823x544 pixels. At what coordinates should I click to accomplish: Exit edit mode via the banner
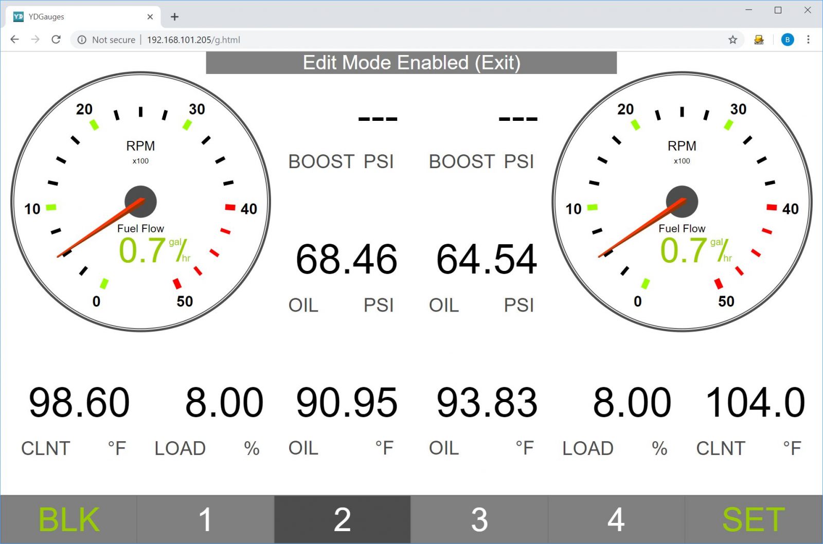pyautogui.click(x=411, y=63)
